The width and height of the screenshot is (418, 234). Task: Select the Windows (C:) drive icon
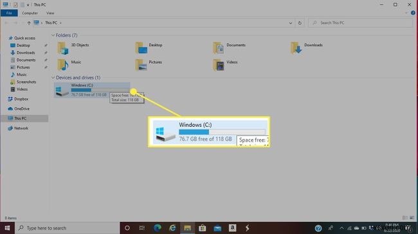click(62, 91)
